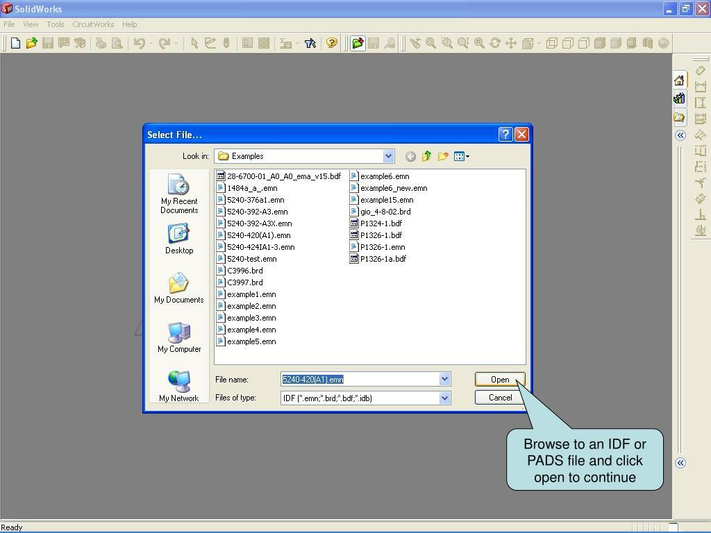Expand the Files of type dropdown

(445, 398)
